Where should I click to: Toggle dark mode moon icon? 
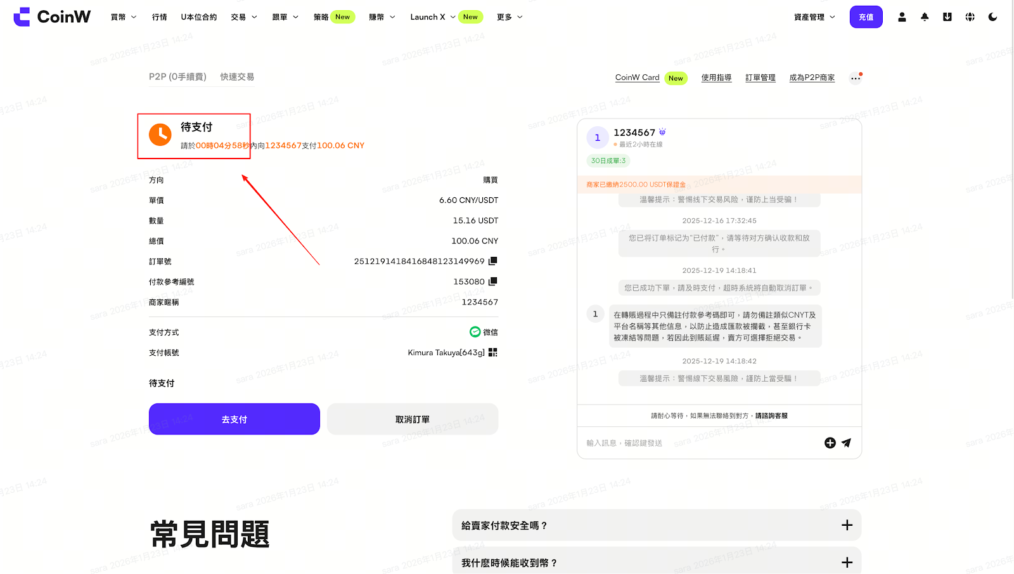pos(992,17)
